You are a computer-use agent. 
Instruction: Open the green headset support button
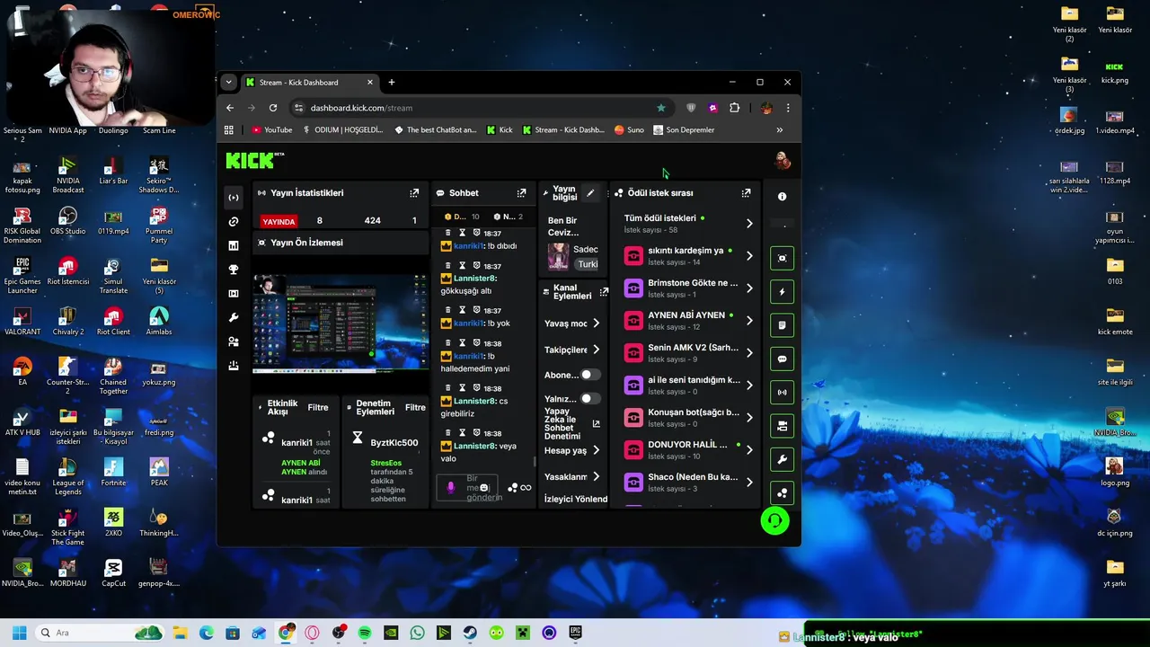pos(774,520)
